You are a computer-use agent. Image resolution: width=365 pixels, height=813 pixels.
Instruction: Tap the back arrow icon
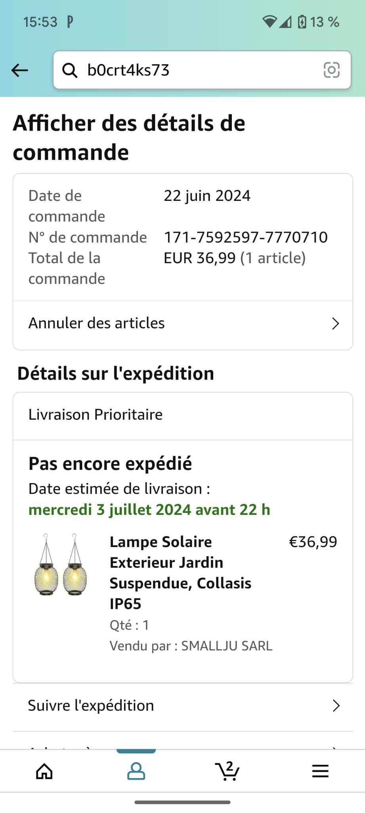tap(20, 71)
